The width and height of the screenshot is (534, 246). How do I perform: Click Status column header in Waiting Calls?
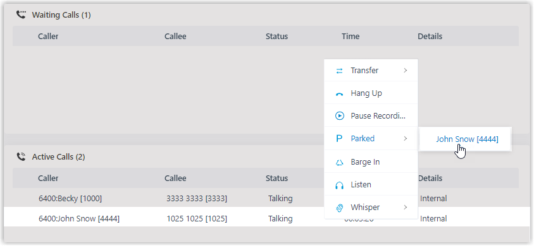tap(277, 37)
